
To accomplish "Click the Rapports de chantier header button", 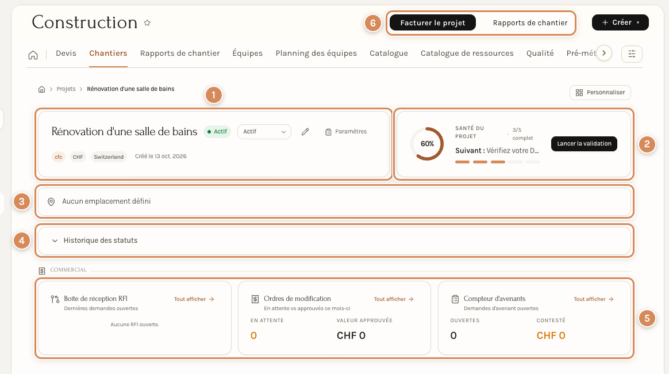I will click(530, 22).
